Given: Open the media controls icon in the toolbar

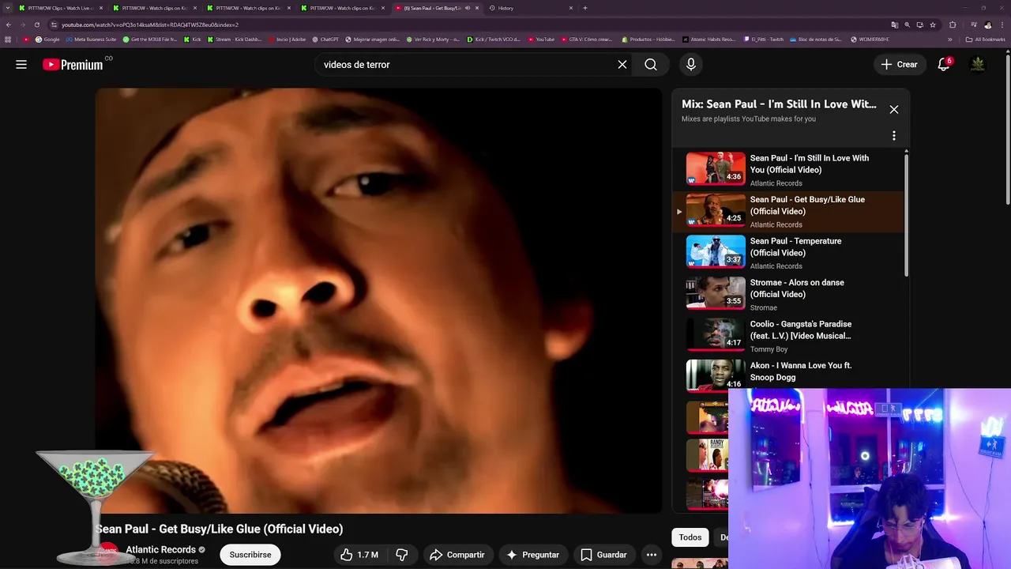Looking at the screenshot, I should tap(974, 24).
